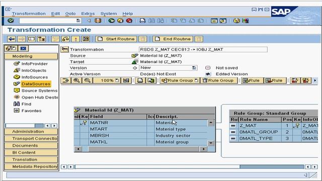
Task: Click the binoculars Find icon in toolbar
Action: pos(151,21)
